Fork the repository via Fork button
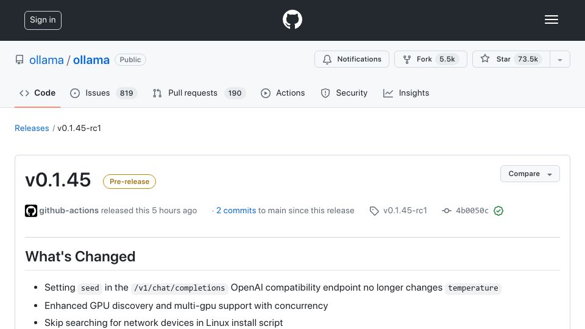This screenshot has height=329, width=585. [431, 59]
